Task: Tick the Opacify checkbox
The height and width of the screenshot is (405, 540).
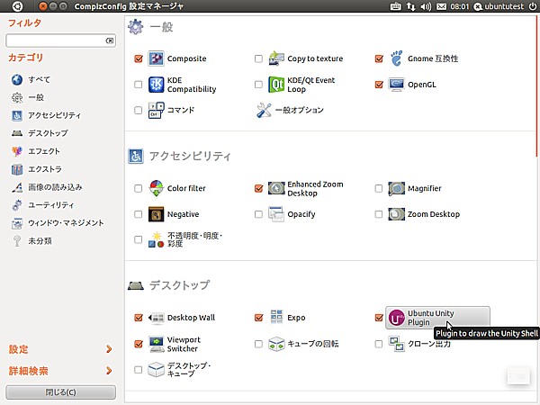Action: point(258,214)
